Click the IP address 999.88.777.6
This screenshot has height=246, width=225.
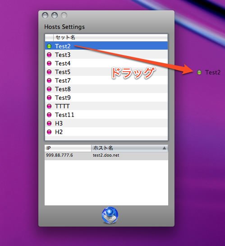click(60, 155)
